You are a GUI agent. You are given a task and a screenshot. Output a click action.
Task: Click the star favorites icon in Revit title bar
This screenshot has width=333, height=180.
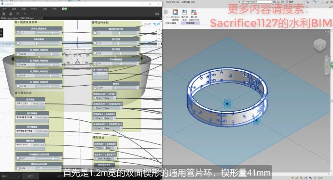pyautogui.click(x=282, y=2)
